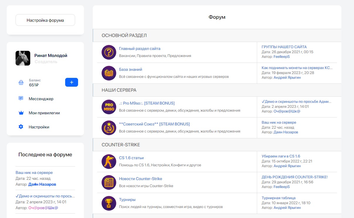Click the CS 1.6 soldier icon
The width and height of the screenshot is (354, 218).
pyautogui.click(x=109, y=162)
